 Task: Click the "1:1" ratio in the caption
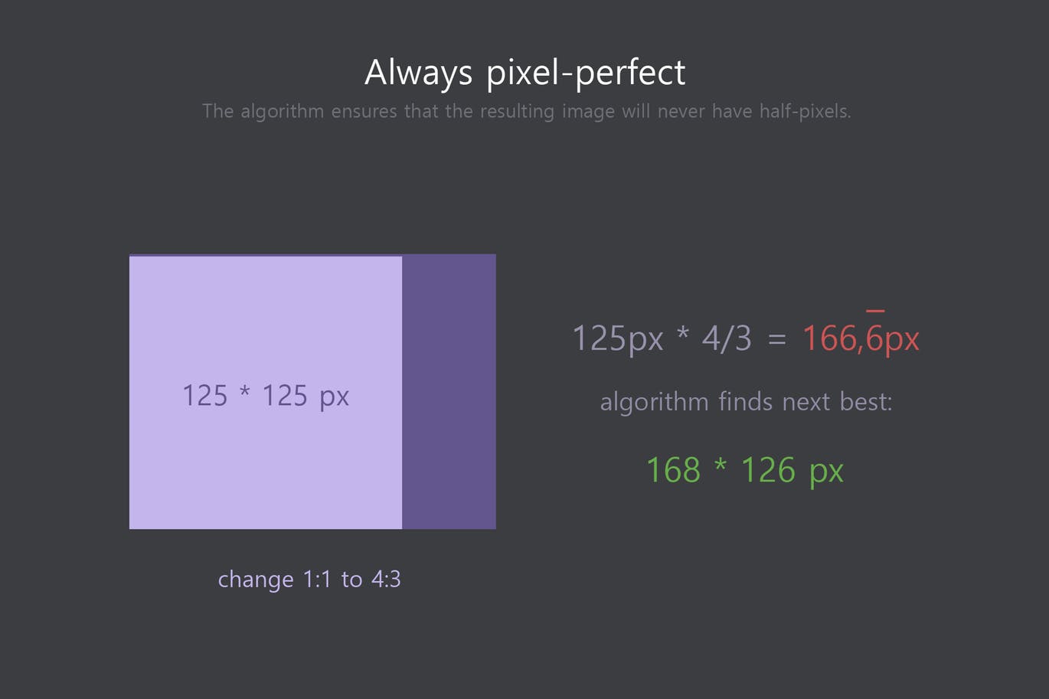[317, 579]
